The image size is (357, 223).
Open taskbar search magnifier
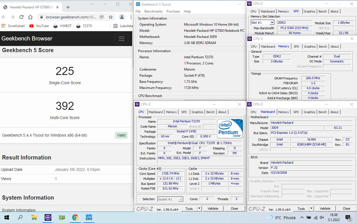(x=20, y=217)
